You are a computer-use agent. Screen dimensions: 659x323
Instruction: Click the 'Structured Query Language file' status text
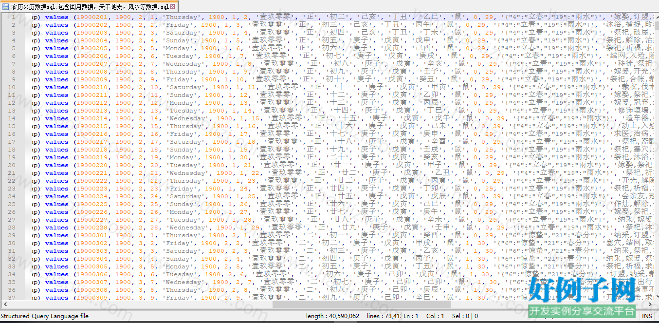(x=44, y=316)
